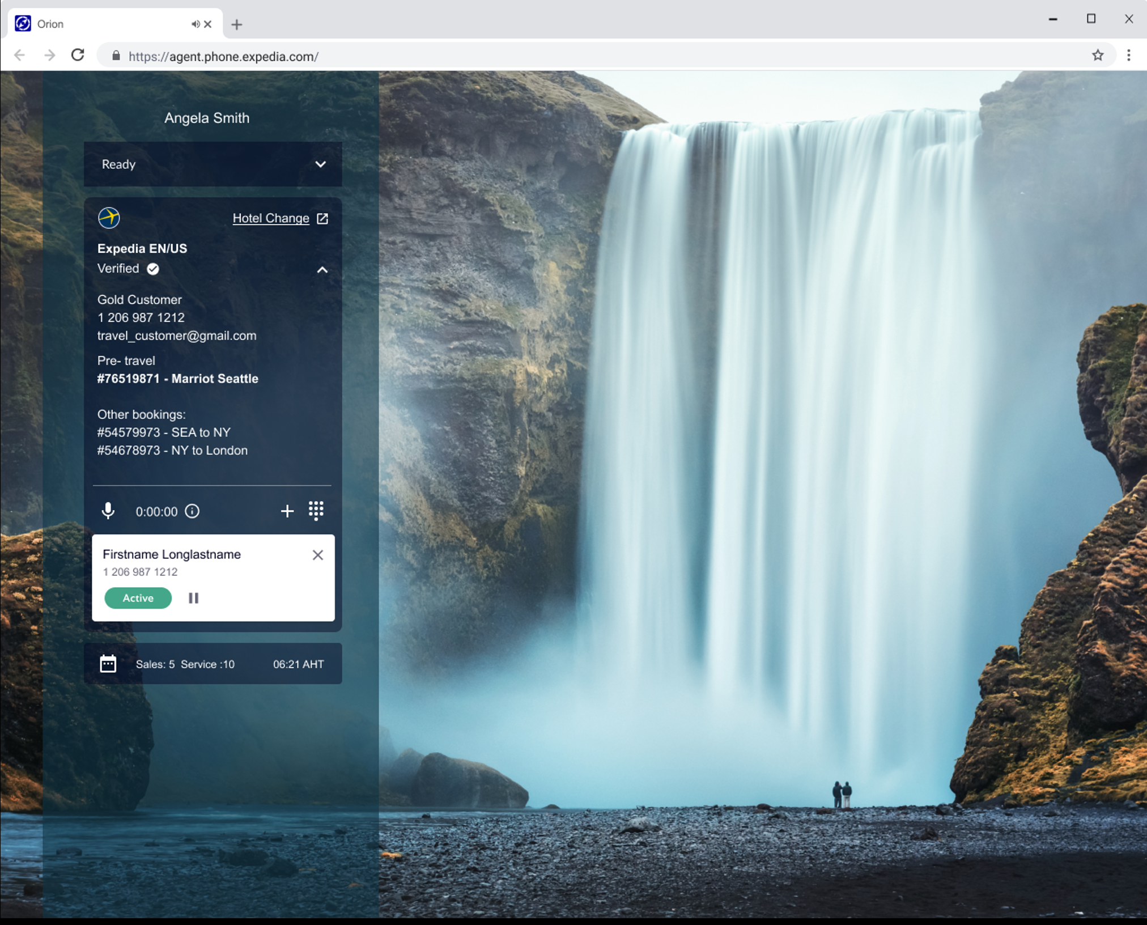Mute audio on the Orion tab speaker icon
Screen dimensions: 1147x925
195,24
